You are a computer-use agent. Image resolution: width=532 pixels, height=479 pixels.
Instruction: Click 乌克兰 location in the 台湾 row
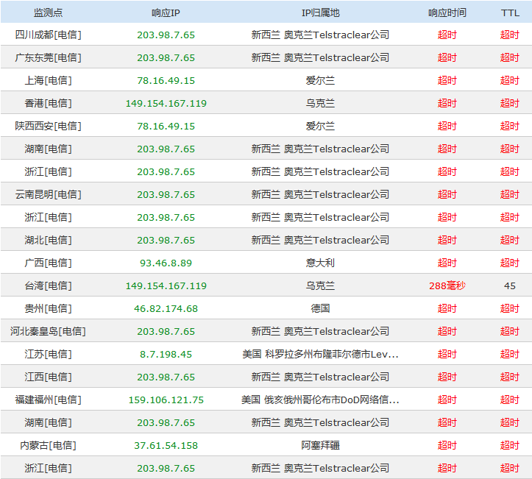(320, 285)
